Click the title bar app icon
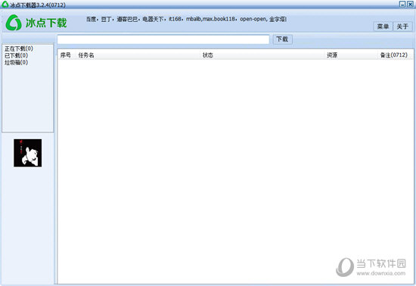The width and height of the screenshot is (416, 286). pos(5,4)
